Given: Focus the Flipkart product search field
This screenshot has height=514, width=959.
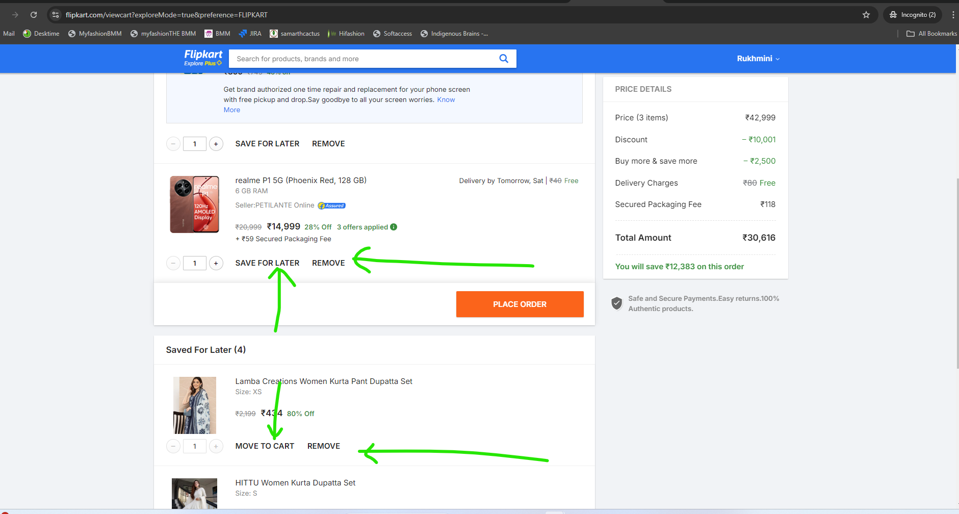Looking at the screenshot, I should click(x=365, y=59).
